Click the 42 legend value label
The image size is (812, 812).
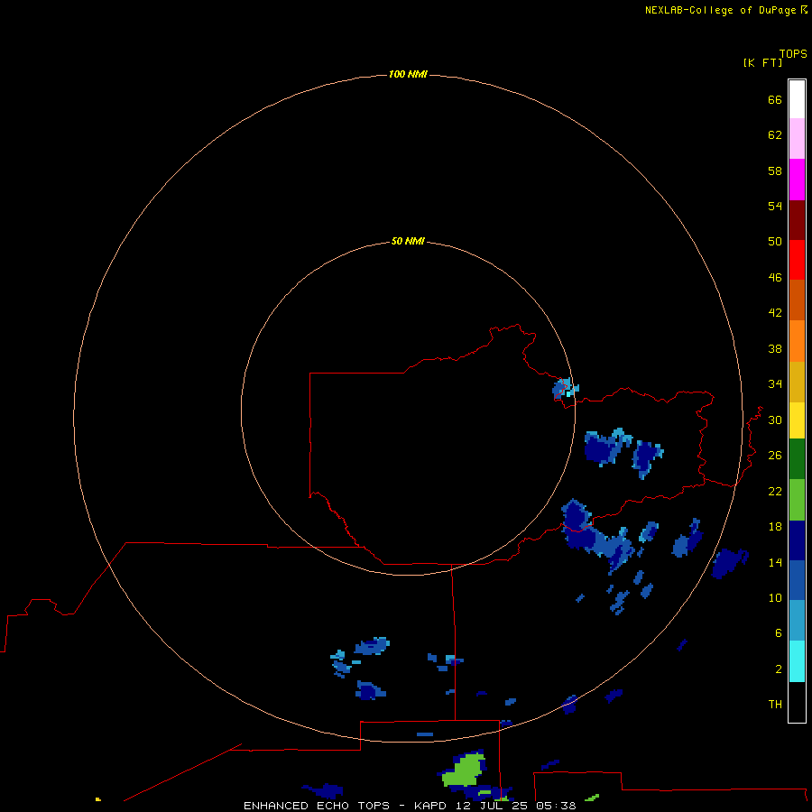(x=775, y=313)
